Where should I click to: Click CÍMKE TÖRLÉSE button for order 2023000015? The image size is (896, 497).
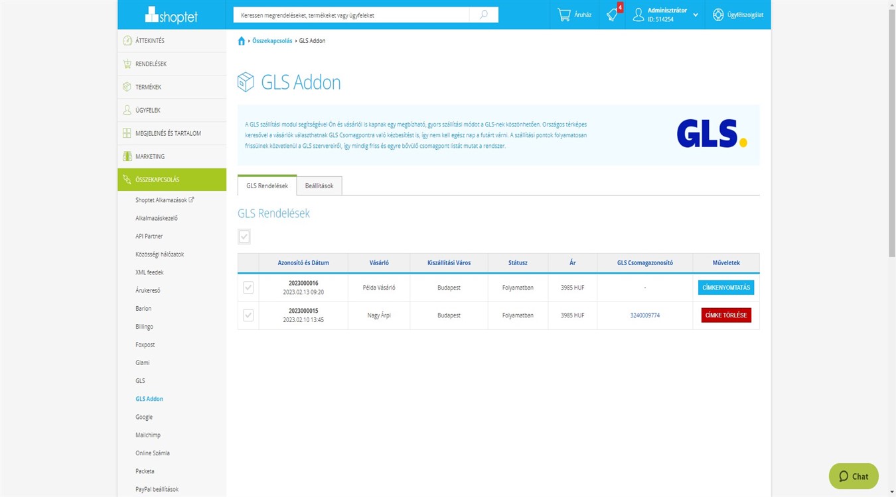click(726, 315)
